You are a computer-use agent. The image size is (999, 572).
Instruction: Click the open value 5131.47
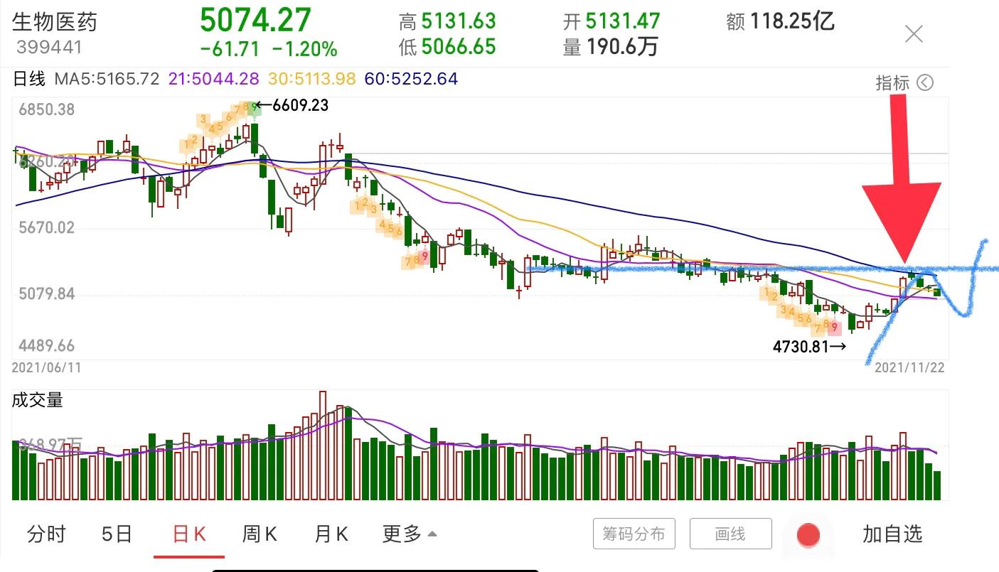(x=623, y=21)
